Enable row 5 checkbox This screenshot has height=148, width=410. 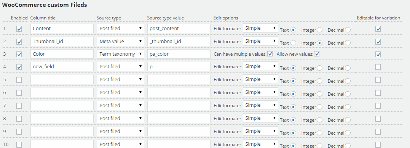19,80
